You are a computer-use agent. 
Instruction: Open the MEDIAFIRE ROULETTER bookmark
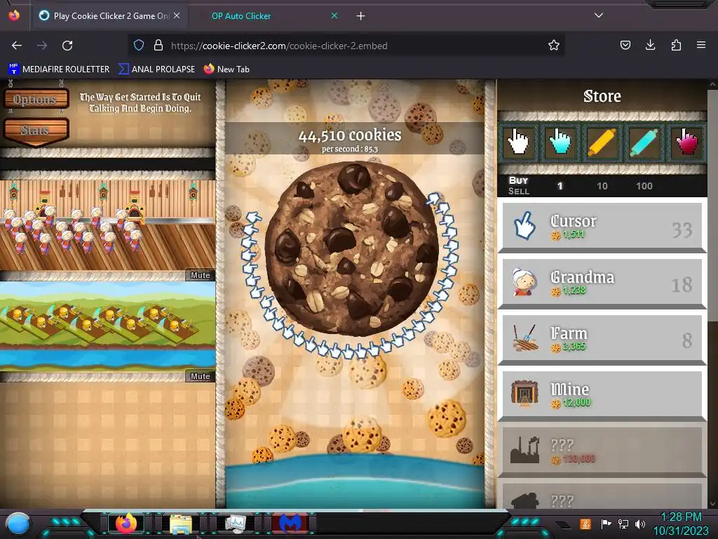(59, 69)
